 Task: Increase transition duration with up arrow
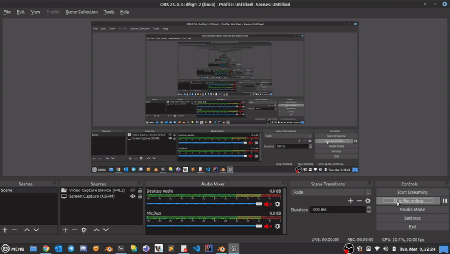[369, 208]
